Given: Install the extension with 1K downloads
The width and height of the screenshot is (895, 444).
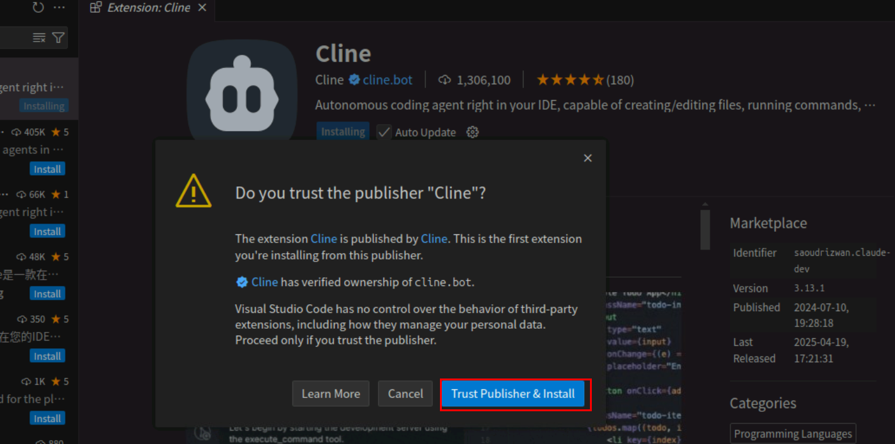Looking at the screenshot, I should (47, 418).
